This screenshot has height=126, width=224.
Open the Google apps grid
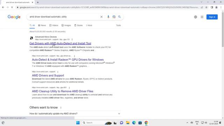pos(202,17)
